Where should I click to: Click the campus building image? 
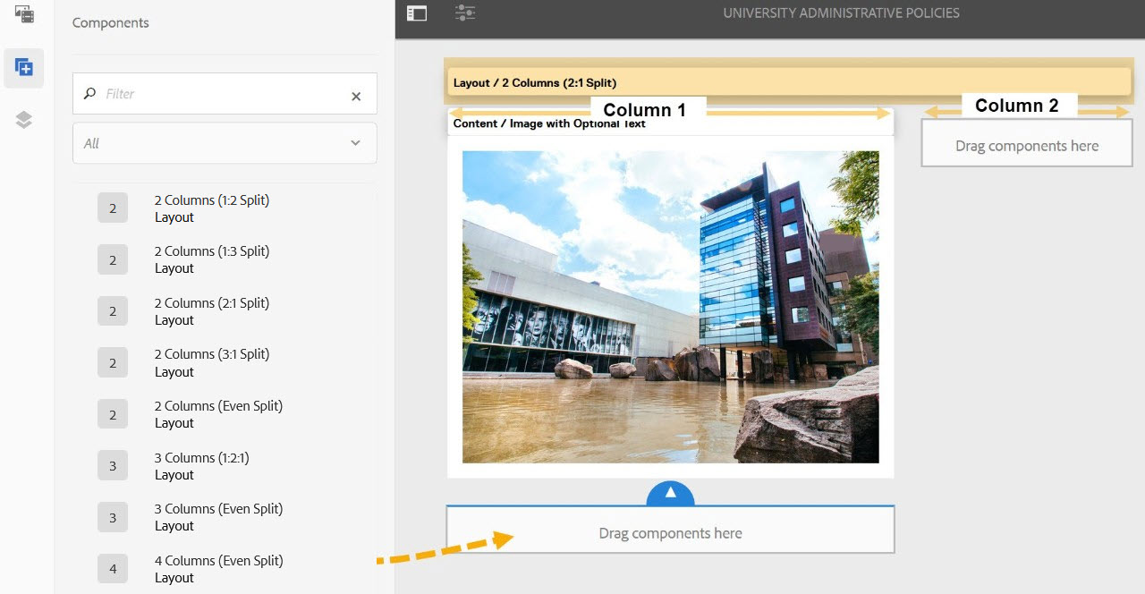click(x=670, y=307)
